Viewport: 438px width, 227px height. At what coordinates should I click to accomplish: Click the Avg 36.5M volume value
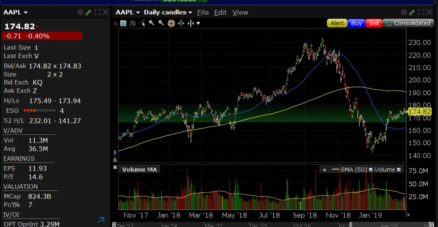coord(38,149)
